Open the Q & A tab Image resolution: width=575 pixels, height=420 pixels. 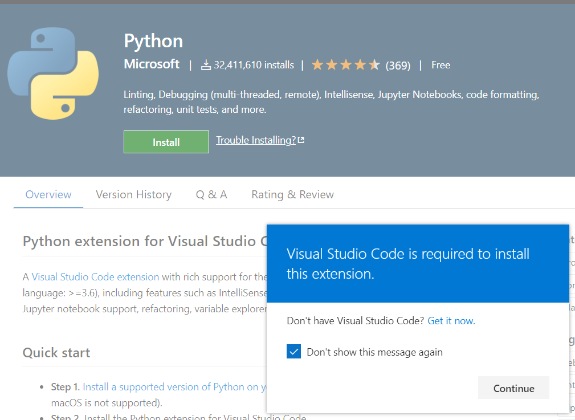pyautogui.click(x=211, y=194)
